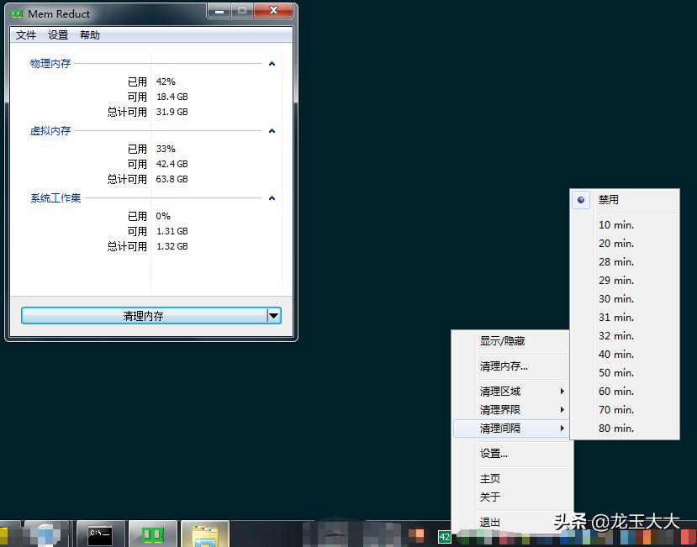Viewport: 697px width, 547px height.
Task: Collapse the 物理内存 section
Action: (272, 63)
